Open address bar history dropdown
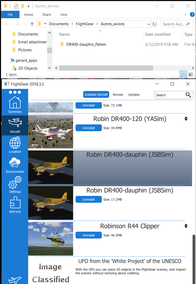This screenshot has height=284, width=196. tap(149, 24)
